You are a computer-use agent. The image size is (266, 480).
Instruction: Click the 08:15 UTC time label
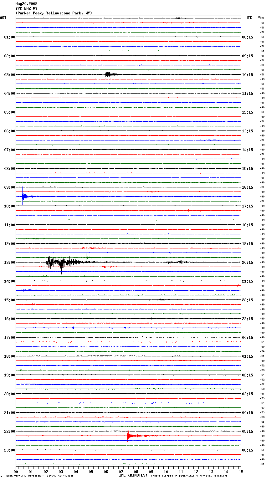248,37
